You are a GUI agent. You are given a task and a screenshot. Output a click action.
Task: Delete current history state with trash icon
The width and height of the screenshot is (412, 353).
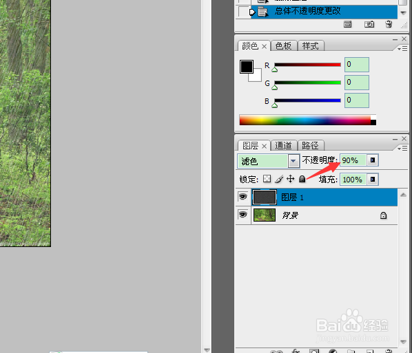click(389, 24)
